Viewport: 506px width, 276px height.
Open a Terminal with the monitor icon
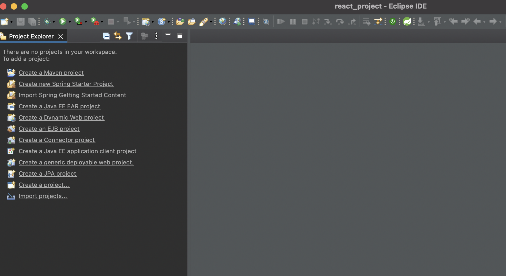coord(251,21)
